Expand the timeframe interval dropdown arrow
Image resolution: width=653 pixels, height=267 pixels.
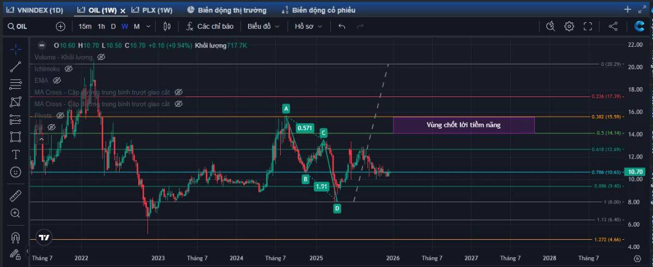click(149, 26)
